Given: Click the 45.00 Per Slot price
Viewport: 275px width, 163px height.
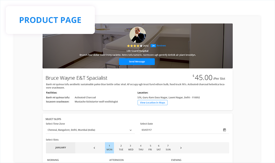Looking at the screenshot, I should pyautogui.click(x=209, y=77).
